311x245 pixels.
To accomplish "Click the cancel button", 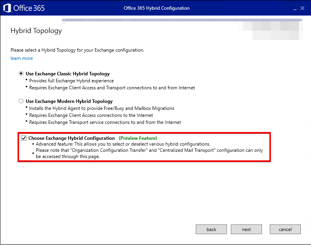I will 285,229.
